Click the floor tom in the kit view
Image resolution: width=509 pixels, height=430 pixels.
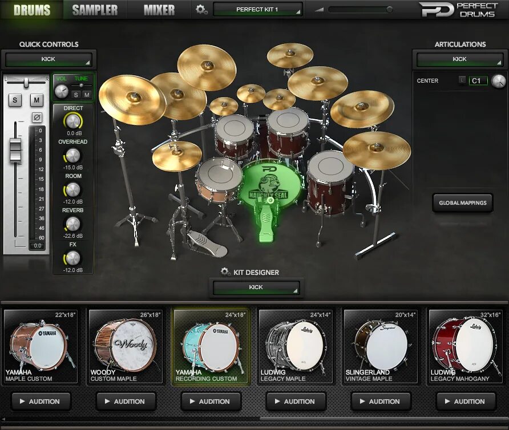[330, 182]
